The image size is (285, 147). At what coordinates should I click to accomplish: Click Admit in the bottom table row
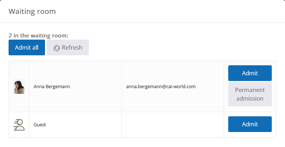point(250,124)
